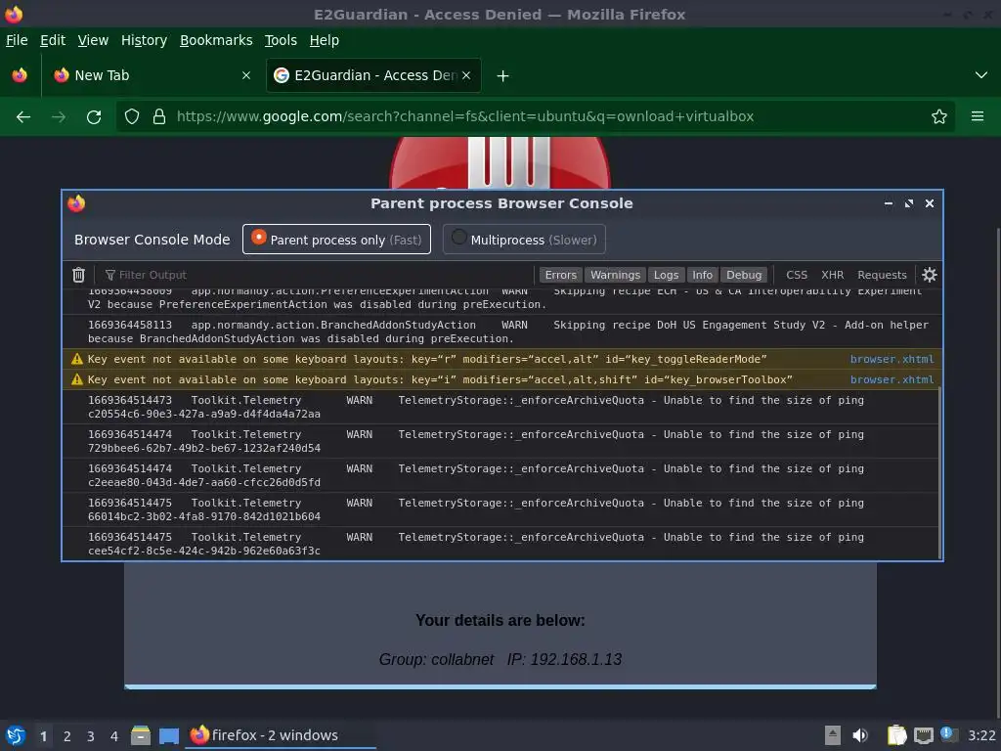Image resolution: width=1001 pixels, height=751 pixels.
Task: Select log line with ping c20554c6-90e3
Action: click(x=500, y=407)
